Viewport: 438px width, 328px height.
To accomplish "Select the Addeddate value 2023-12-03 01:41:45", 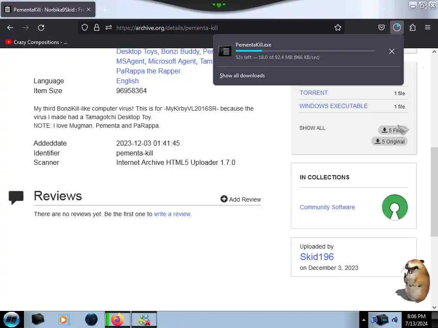I will click(148, 143).
